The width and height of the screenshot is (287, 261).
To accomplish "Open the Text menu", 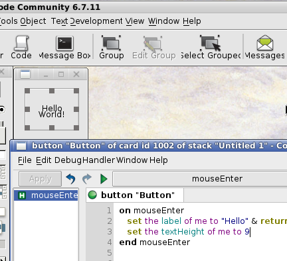I will click(x=59, y=21).
